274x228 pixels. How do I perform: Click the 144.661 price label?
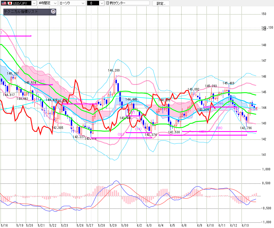[x=22, y=99]
